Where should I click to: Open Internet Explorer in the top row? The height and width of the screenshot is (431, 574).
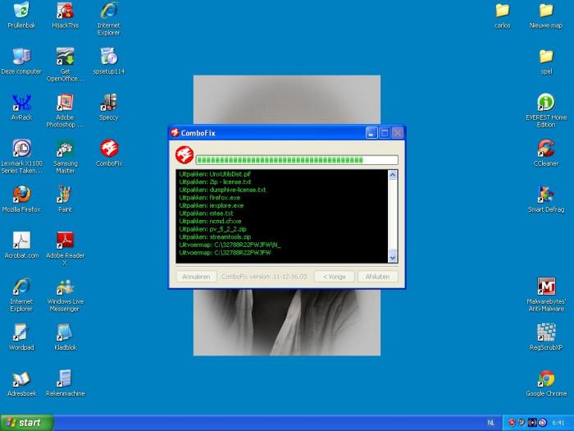[x=109, y=18]
